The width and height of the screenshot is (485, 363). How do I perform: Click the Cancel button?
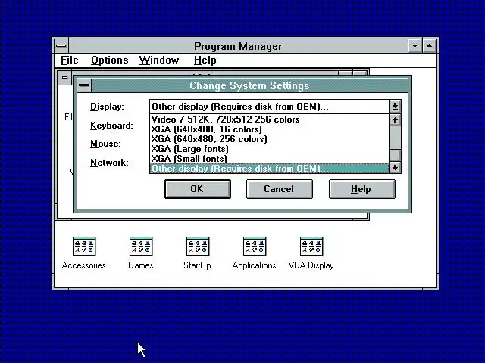click(x=280, y=189)
